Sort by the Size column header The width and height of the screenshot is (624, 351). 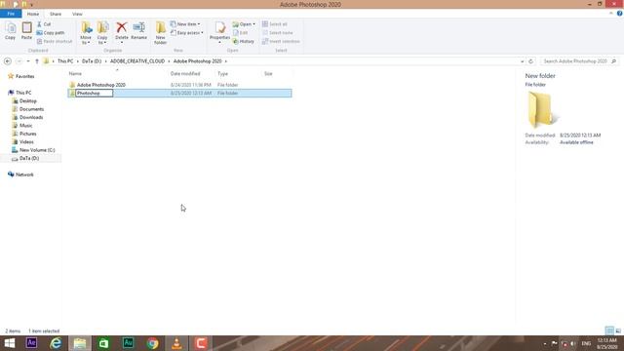tap(268, 74)
